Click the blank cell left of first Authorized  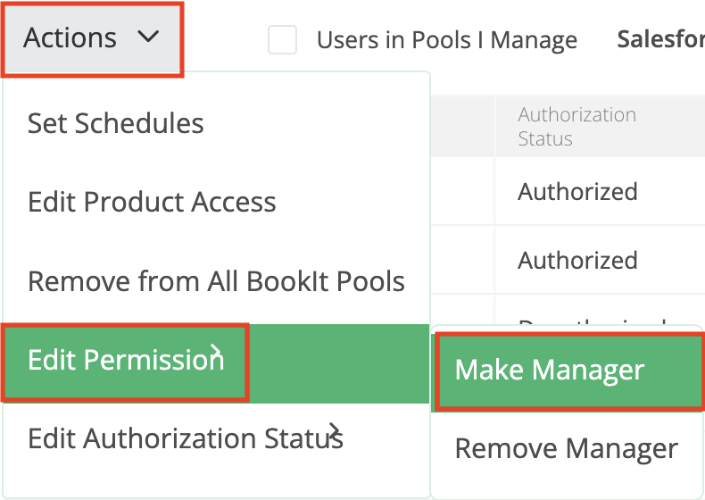pyautogui.click(x=462, y=192)
